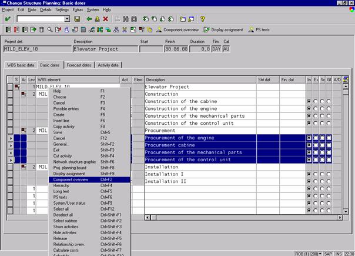Image resolution: width=355 pixels, height=256 pixels.
Task: Open the Network structure graphic icon
Action: coord(92,29)
